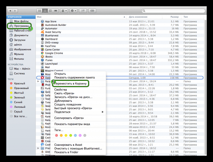Select the Audiobook Builder icon

(42, 25)
